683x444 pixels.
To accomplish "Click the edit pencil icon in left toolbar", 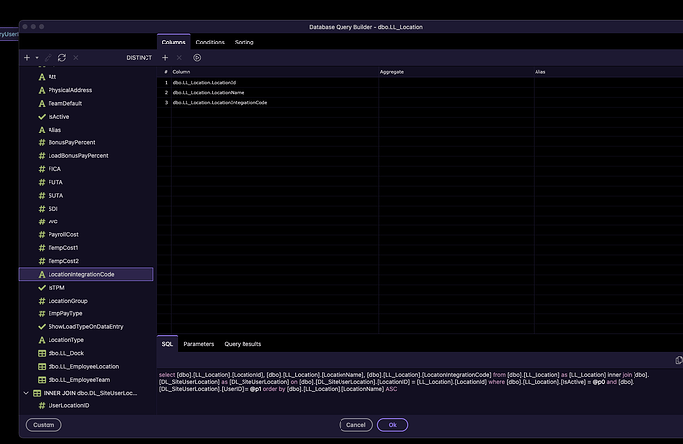I will coord(49,58).
